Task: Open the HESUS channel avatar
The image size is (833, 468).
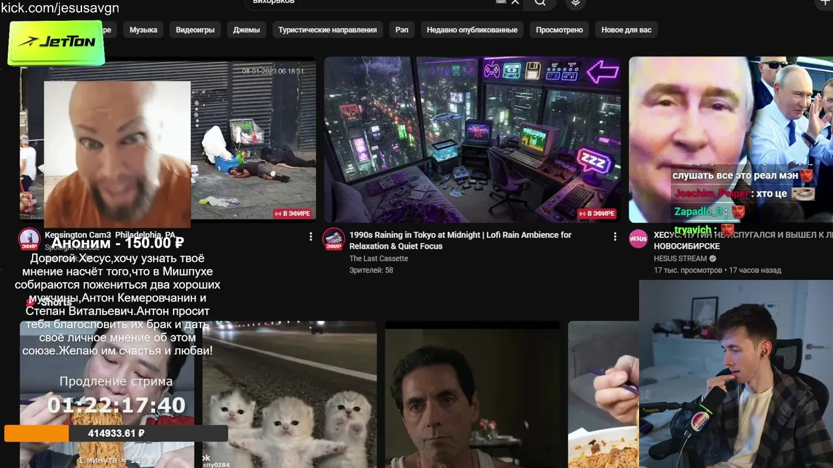Action: click(638, 239)
